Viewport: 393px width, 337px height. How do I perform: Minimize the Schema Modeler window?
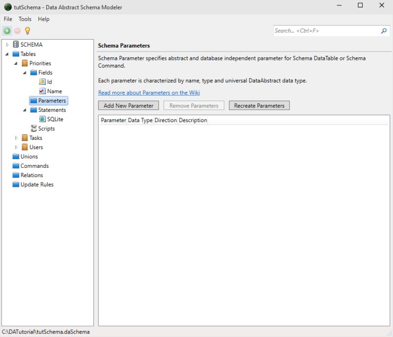point(339,5)
